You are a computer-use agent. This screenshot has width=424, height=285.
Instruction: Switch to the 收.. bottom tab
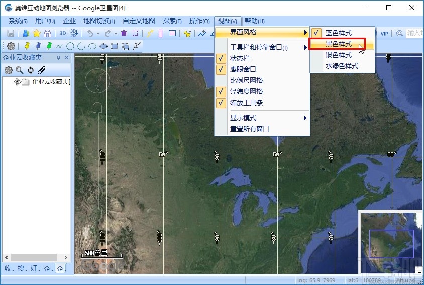tap(9, 268)
